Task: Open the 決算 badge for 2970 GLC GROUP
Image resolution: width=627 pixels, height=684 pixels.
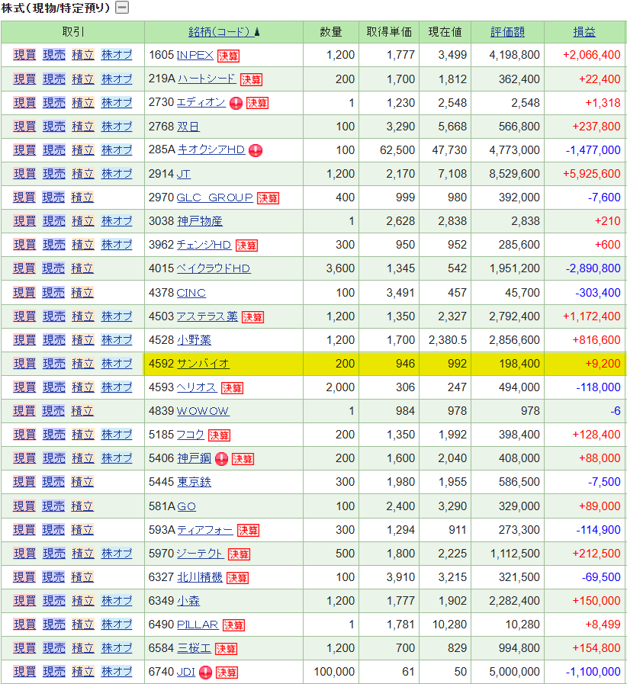Action: 268,198
